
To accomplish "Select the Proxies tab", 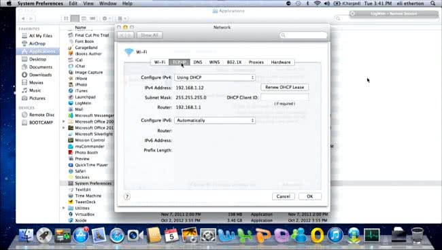I will click(256, 62).
